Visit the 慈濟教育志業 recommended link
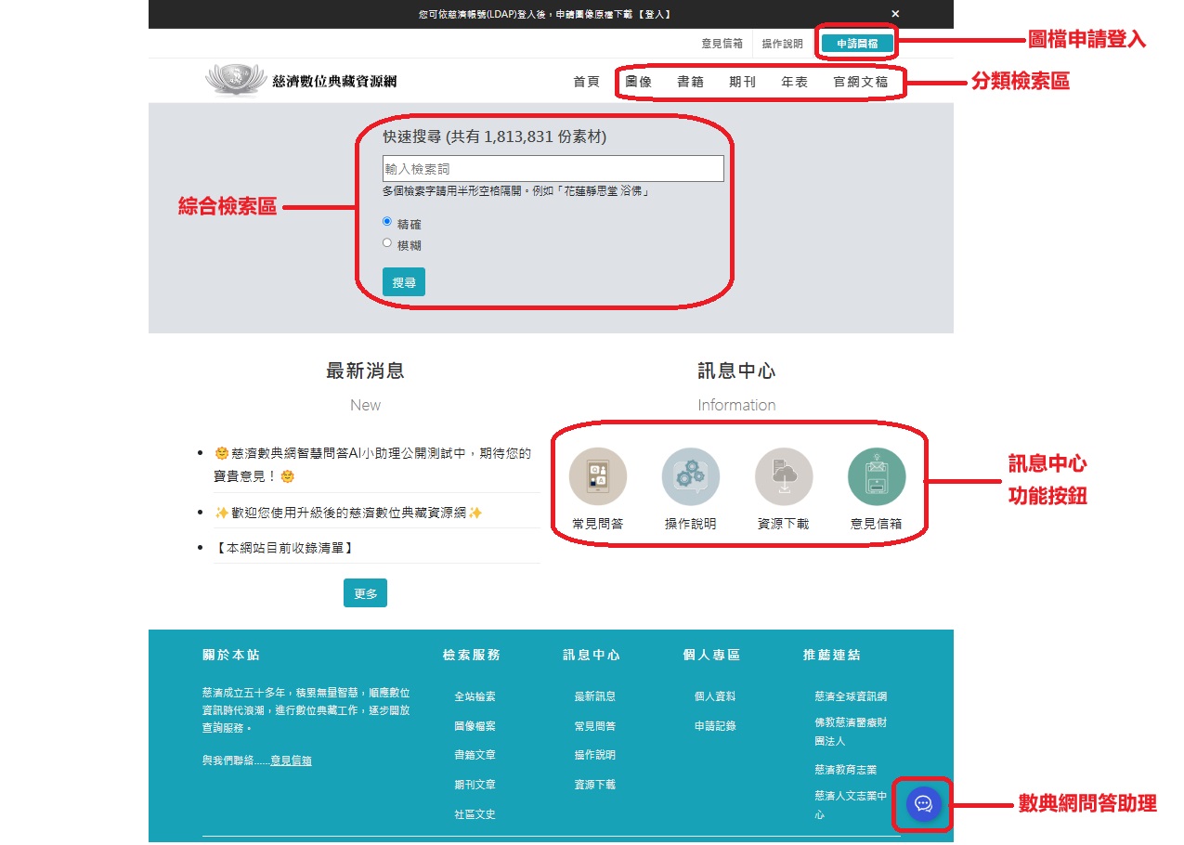 click(845, 770)
